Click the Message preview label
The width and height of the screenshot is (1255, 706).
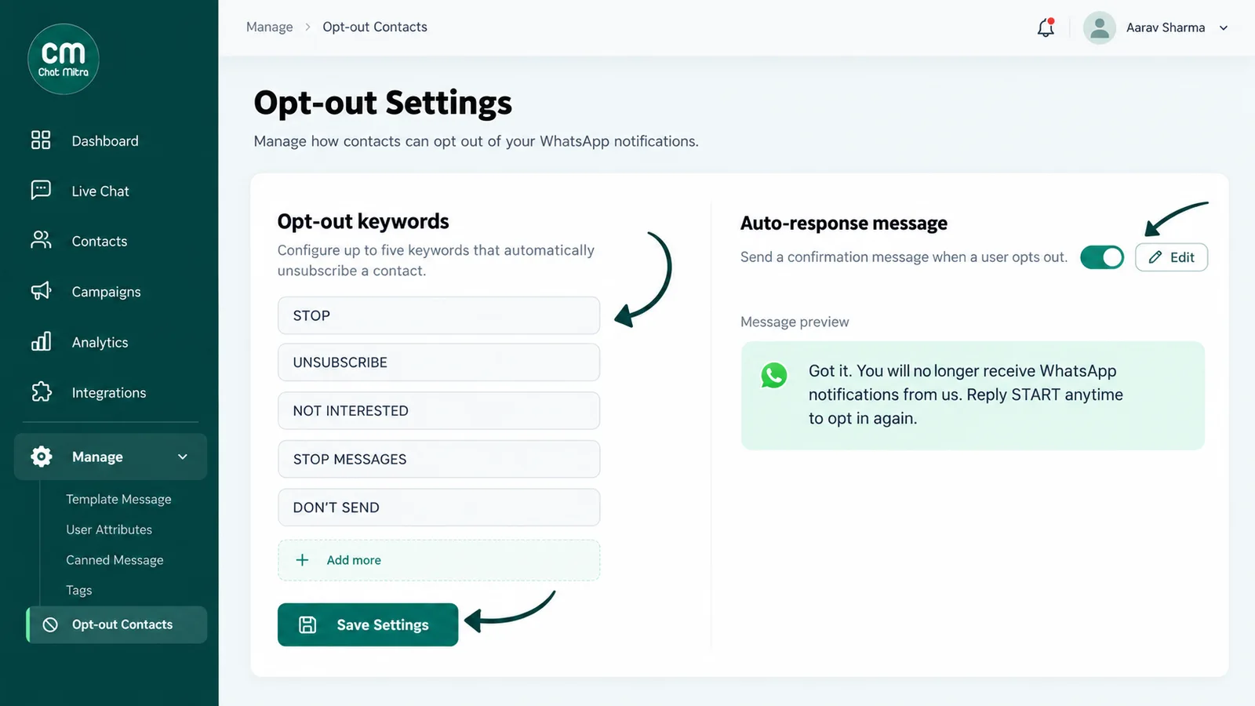(795, 322)
